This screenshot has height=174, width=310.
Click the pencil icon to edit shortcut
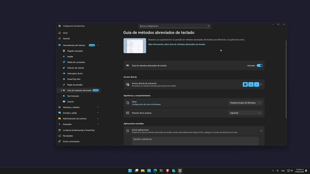coord(261,85)
